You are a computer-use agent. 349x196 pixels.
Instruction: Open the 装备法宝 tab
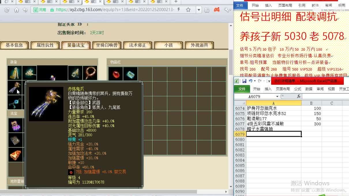(x=76, y=45)
